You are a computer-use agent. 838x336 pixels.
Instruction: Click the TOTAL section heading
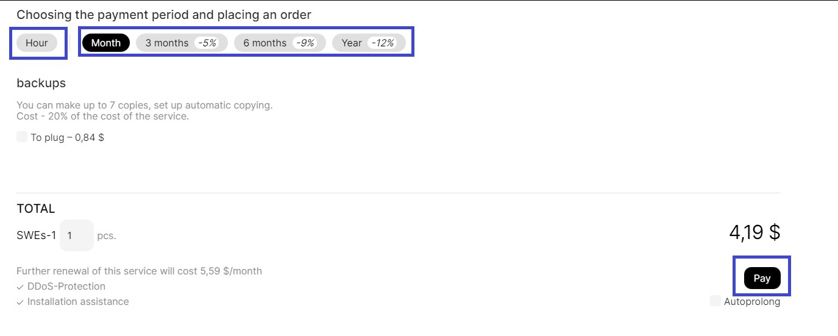click(x=36, y=209)
